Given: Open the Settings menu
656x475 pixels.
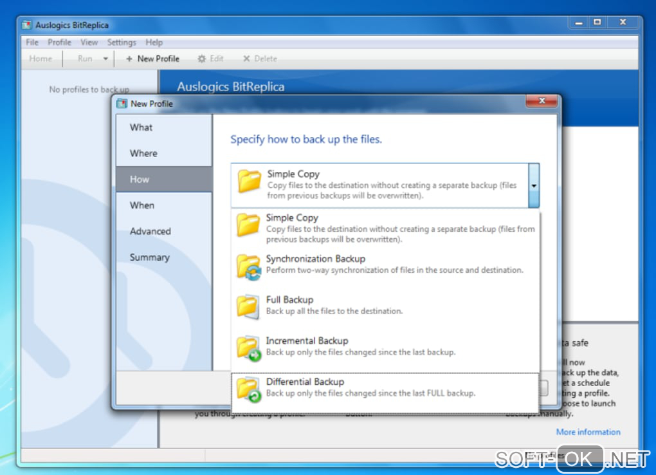Looking at the screenshot, I should [122, 42].
